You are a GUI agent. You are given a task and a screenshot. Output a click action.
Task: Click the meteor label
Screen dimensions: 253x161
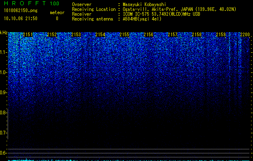coord(57,12)
